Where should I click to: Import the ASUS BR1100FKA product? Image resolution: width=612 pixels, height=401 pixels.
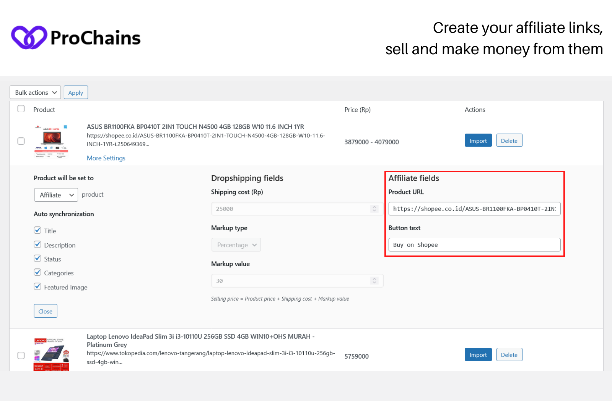[x=478, y=141]
